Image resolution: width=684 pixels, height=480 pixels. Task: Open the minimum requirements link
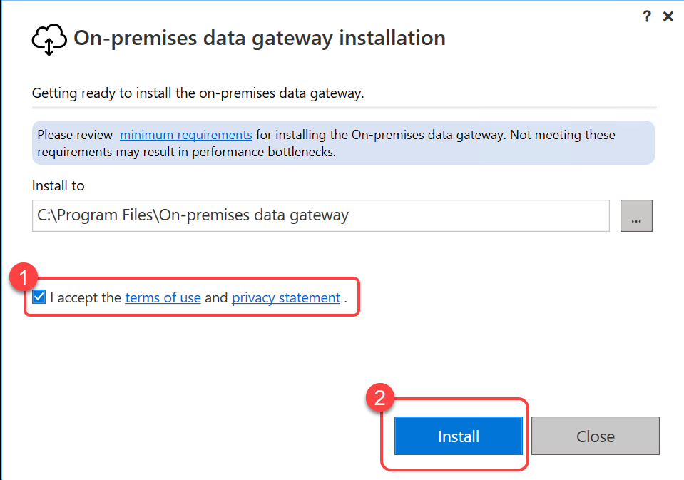point(185,135)
